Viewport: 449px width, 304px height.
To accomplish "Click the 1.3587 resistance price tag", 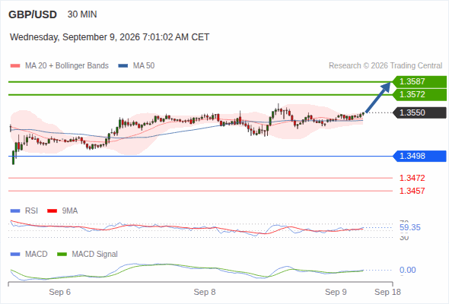I will [419, 82].
